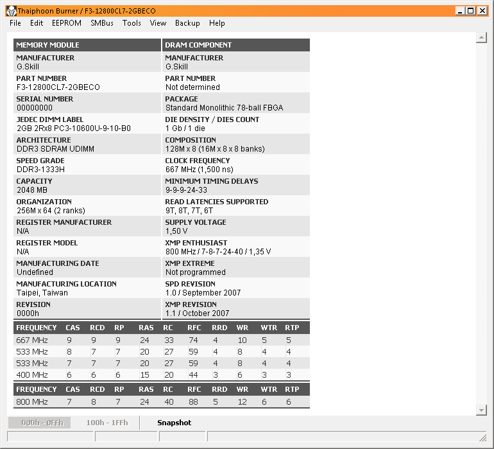Image resolution: width=494 pixels, height=449 pixels.
Task: Click serial number 00000000
Action: [35, 108]
